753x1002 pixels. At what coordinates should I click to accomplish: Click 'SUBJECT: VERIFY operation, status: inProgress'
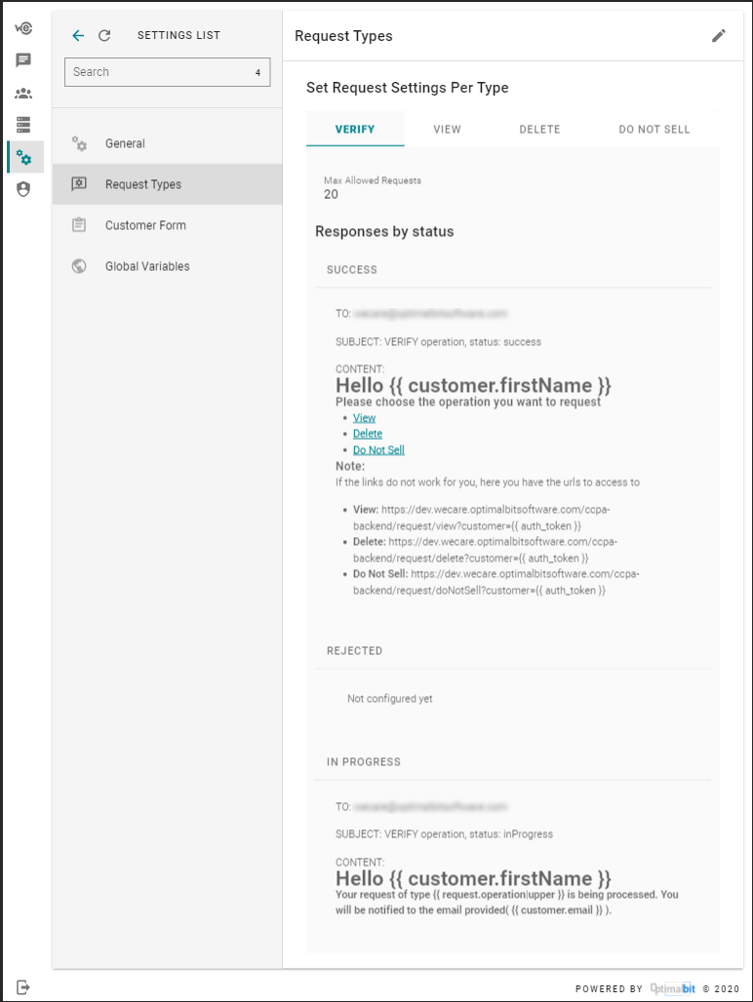click(x=444, y=834)
